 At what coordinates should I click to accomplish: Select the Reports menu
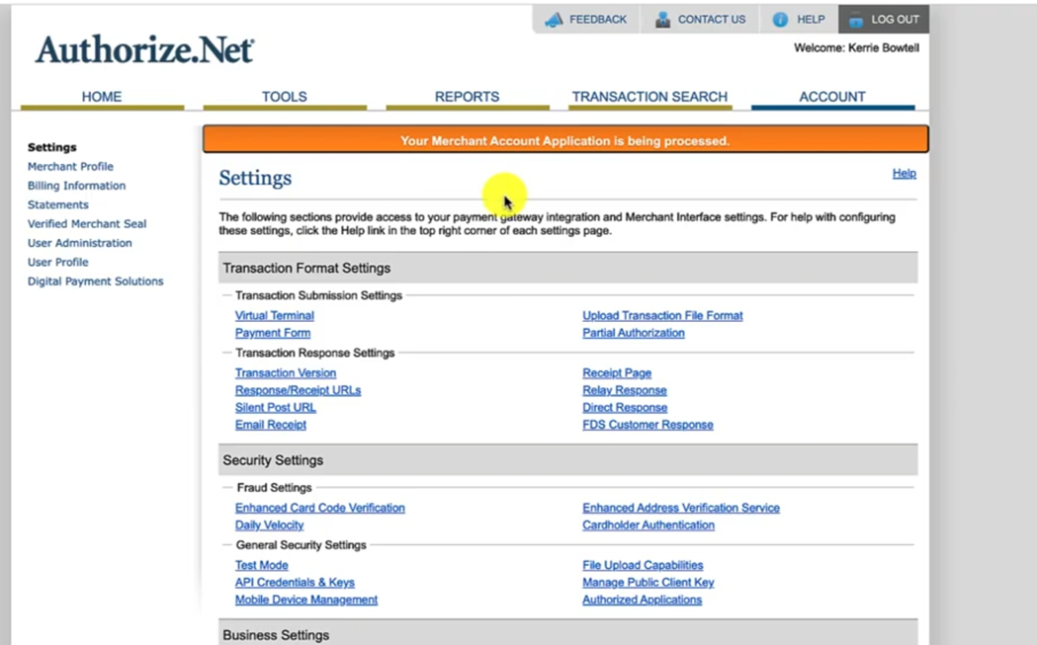click(467, 96)
